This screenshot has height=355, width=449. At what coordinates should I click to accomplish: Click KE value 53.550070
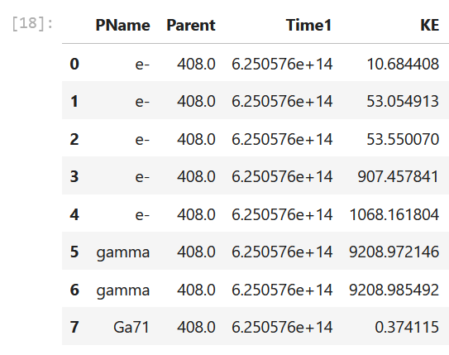pyautogui.click(x=403, y=139)
